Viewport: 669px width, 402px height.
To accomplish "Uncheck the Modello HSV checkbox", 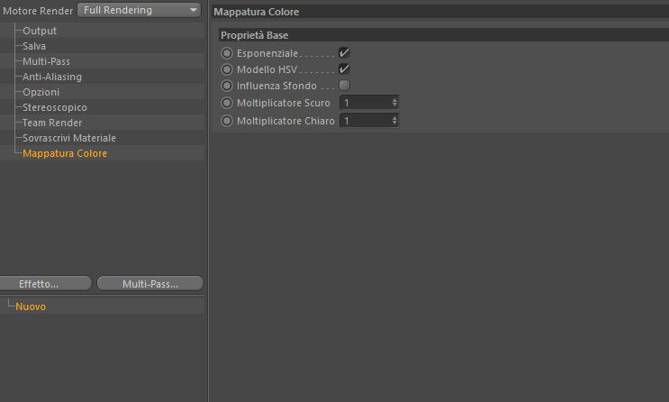I will (x=344, y=69).
